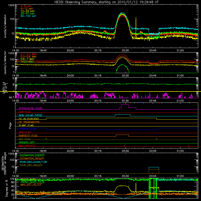The height and width of the screenshot is (201, 201).
Task: Click the MAX_DET_VS_TOT legend label
Action: click(31, 185)
